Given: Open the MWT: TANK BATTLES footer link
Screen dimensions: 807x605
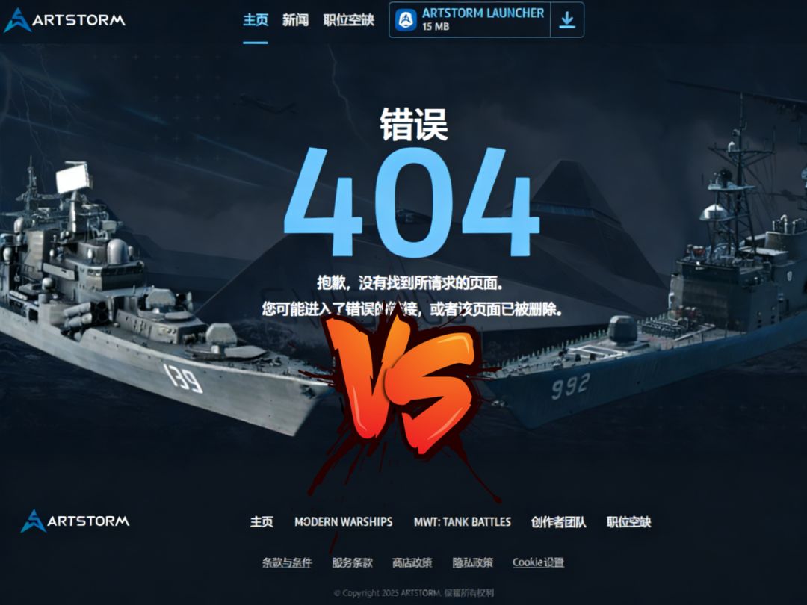Looking at the screenshot, I should tap(463, 521).
